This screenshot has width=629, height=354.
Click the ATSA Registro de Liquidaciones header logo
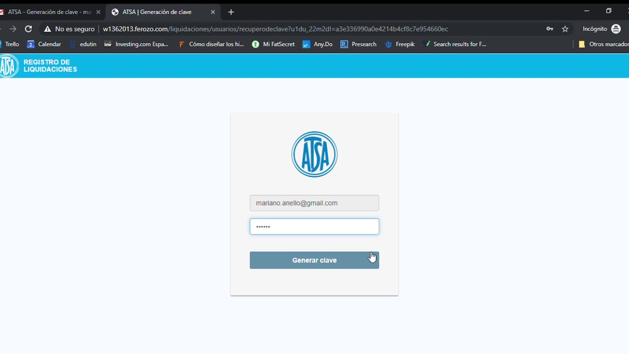point(38,66)
